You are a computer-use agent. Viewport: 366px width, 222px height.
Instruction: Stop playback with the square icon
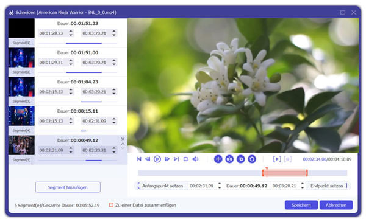pyautogui.click(x=185, y=159)
